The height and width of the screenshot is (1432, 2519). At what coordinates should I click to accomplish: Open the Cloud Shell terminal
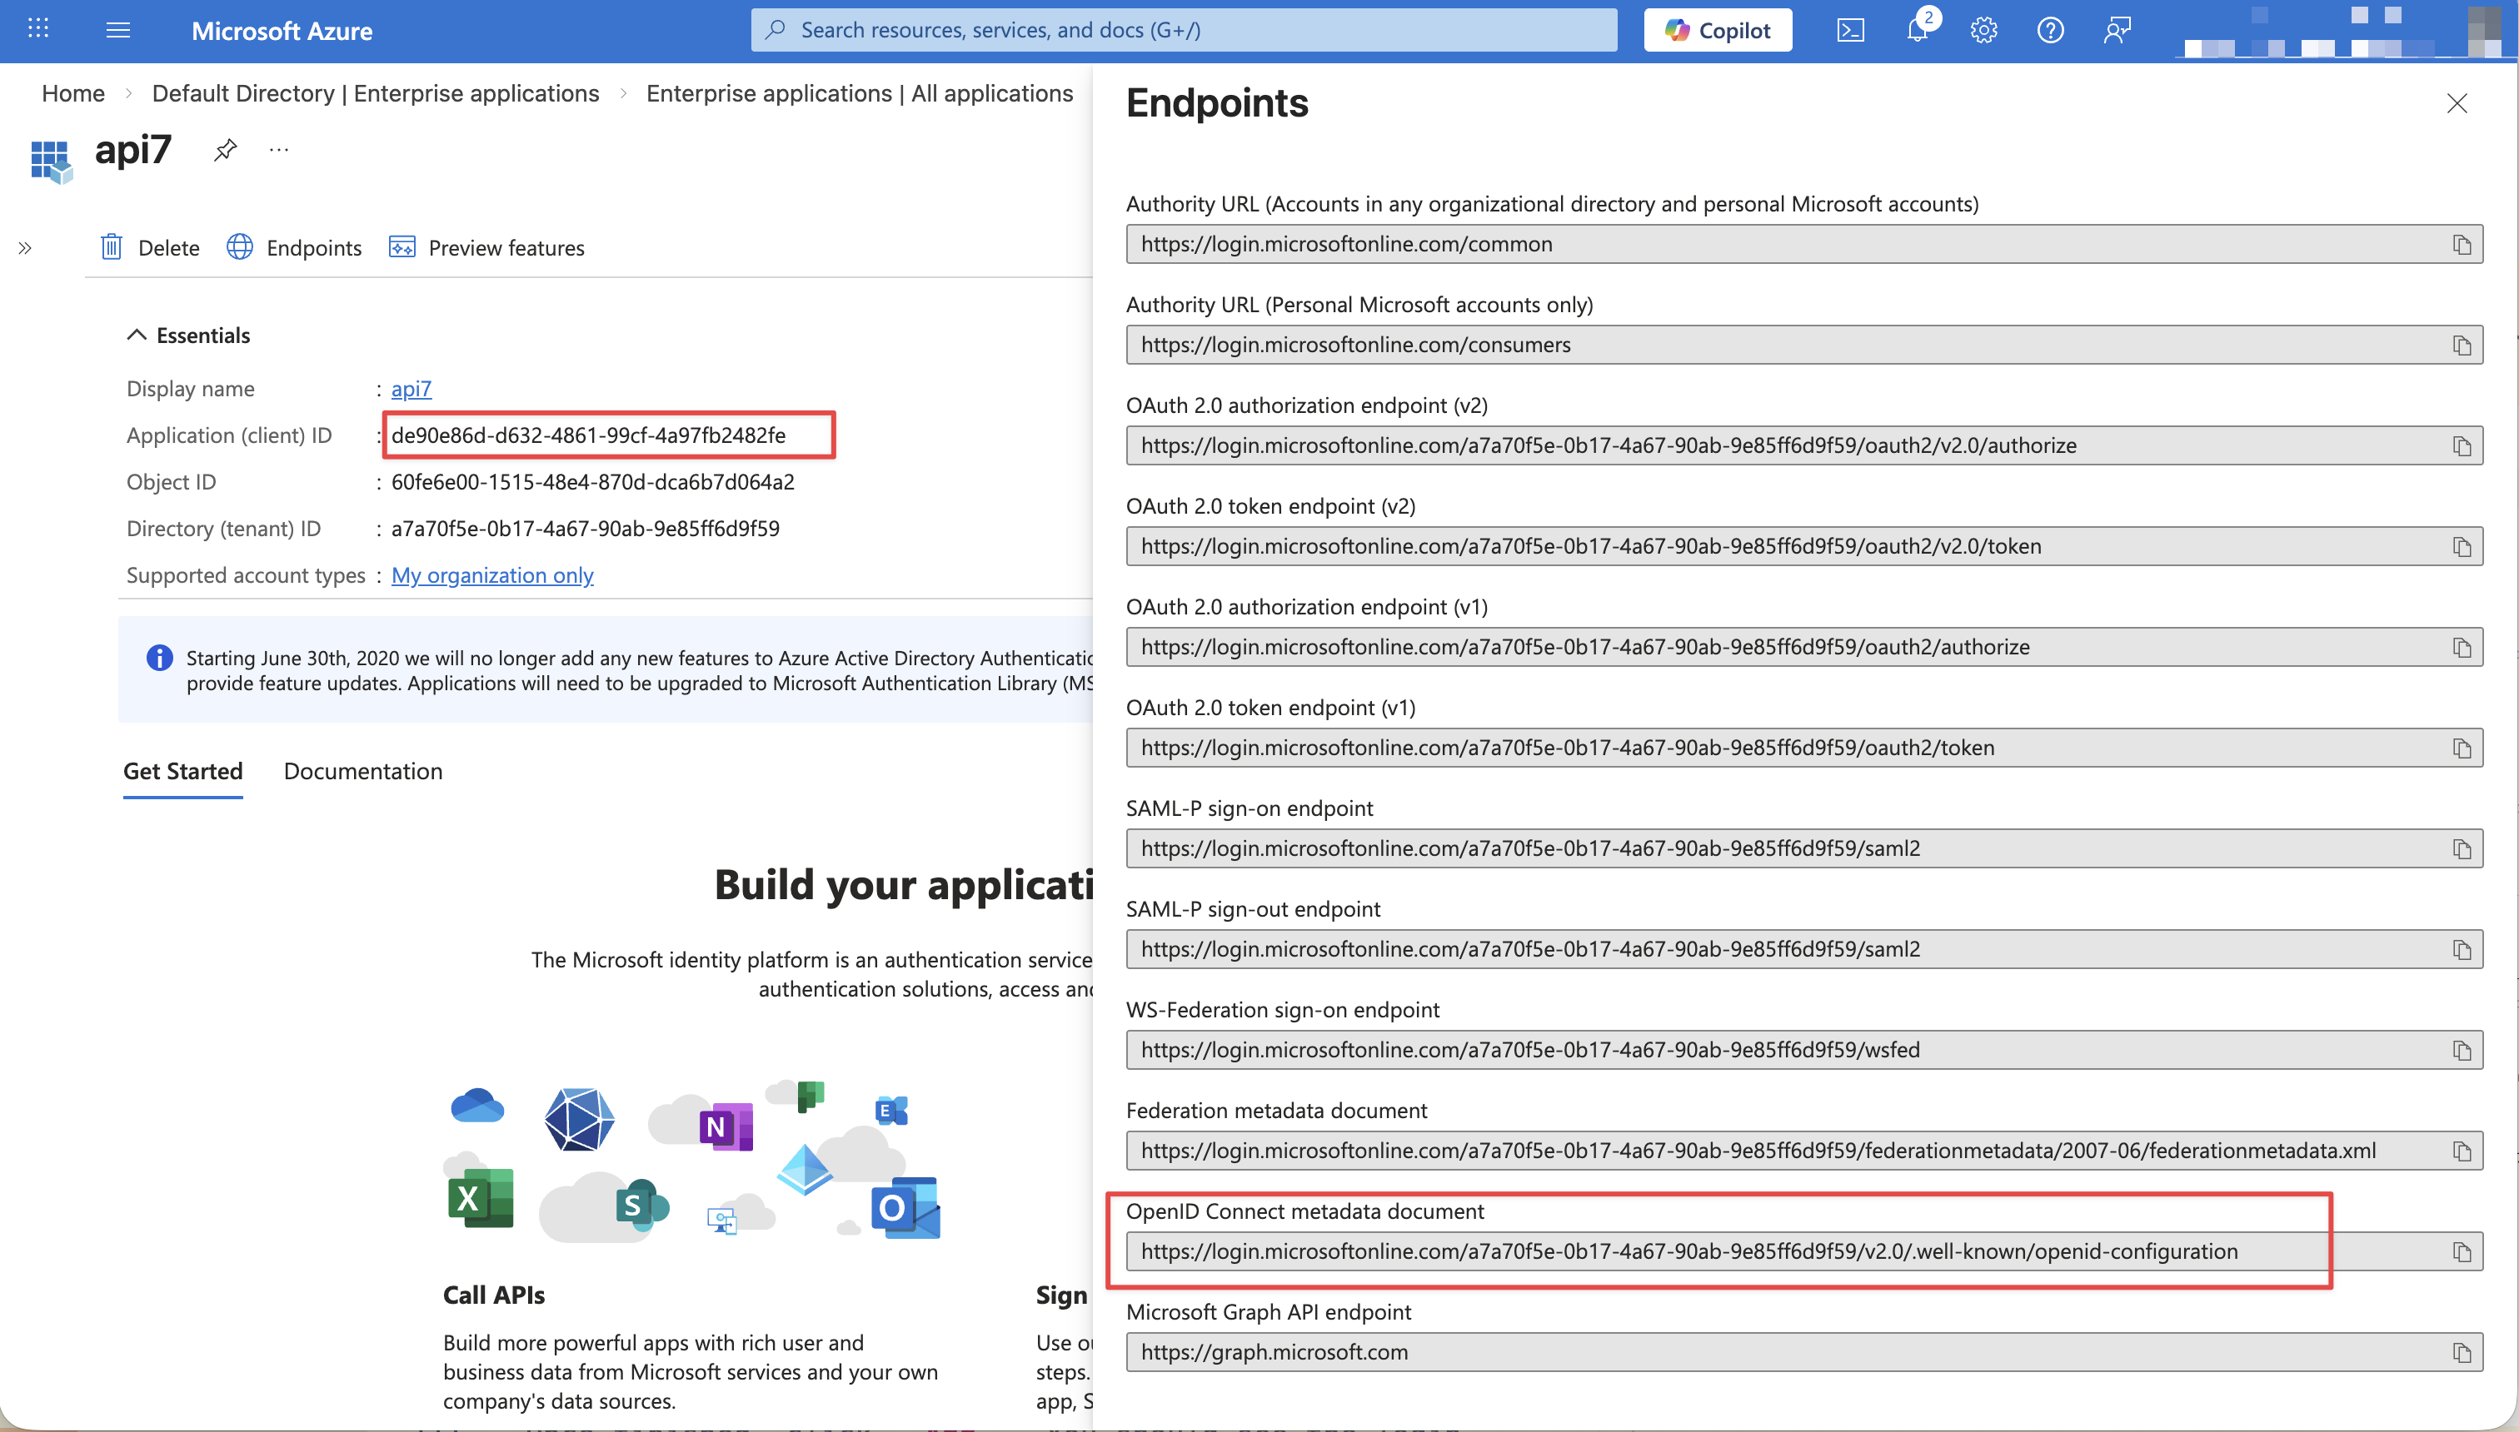coord(1851,29)
